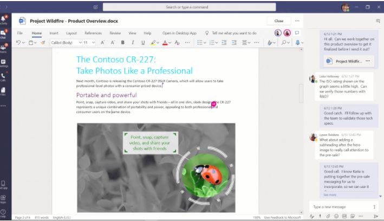
Task: Switch to the Insert ribbon tab
Action: (x=54, y=33)
